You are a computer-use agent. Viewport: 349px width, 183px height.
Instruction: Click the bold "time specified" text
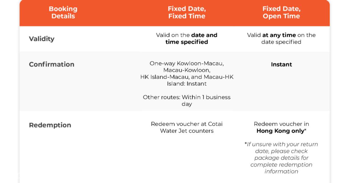[186, 42]
